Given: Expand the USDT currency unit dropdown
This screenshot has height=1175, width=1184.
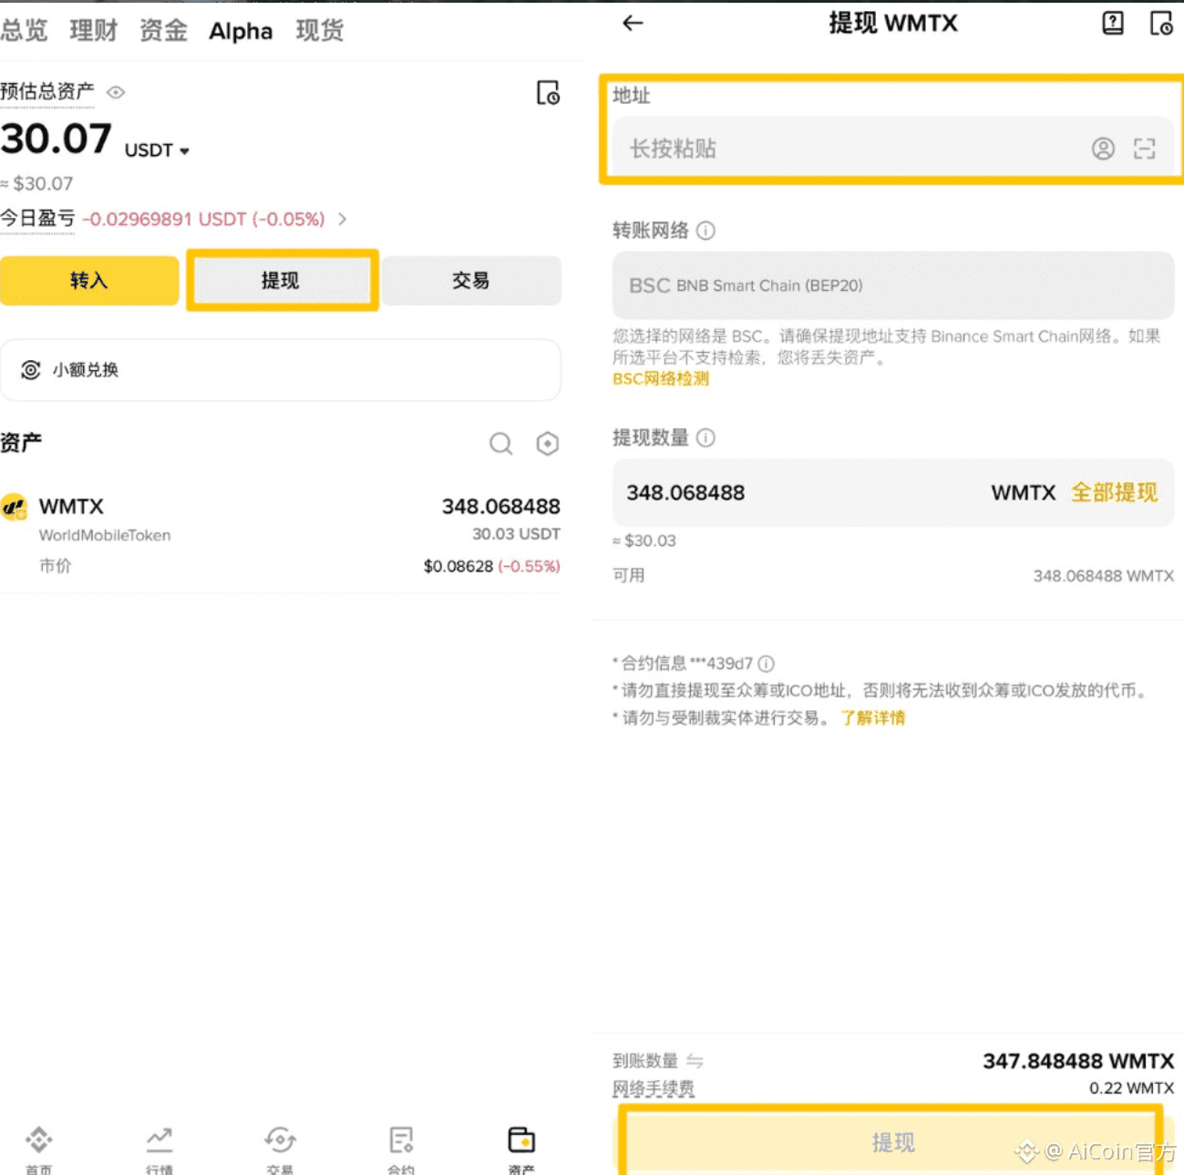Looking at the screenshot, I should pyautogui.click(x=157, y=150).
